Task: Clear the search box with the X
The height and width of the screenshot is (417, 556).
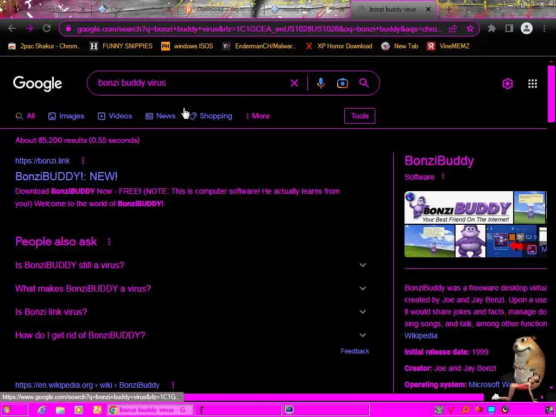Action: point(294,83)
